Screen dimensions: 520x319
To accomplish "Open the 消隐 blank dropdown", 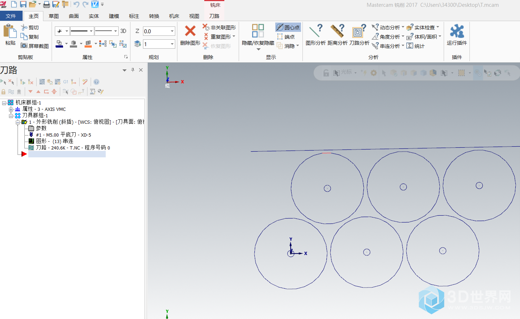I will tap(298, 46).
